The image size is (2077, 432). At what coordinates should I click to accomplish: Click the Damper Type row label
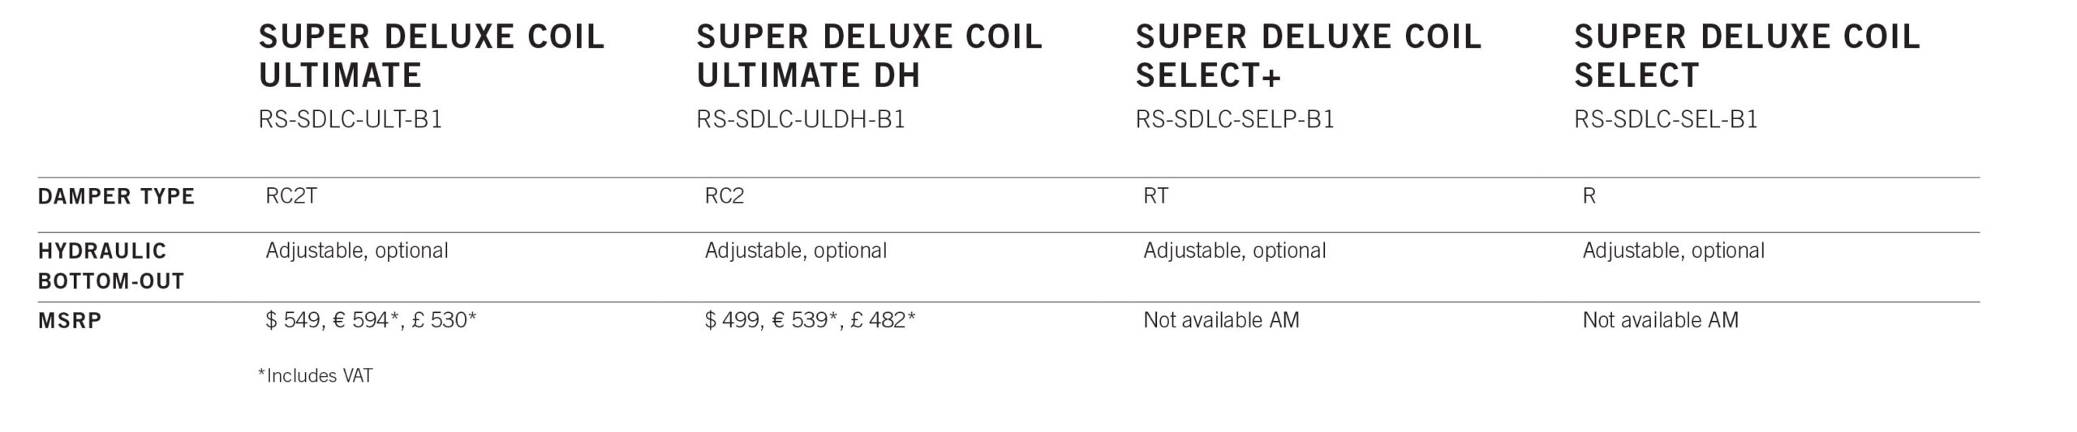(116, 197)
